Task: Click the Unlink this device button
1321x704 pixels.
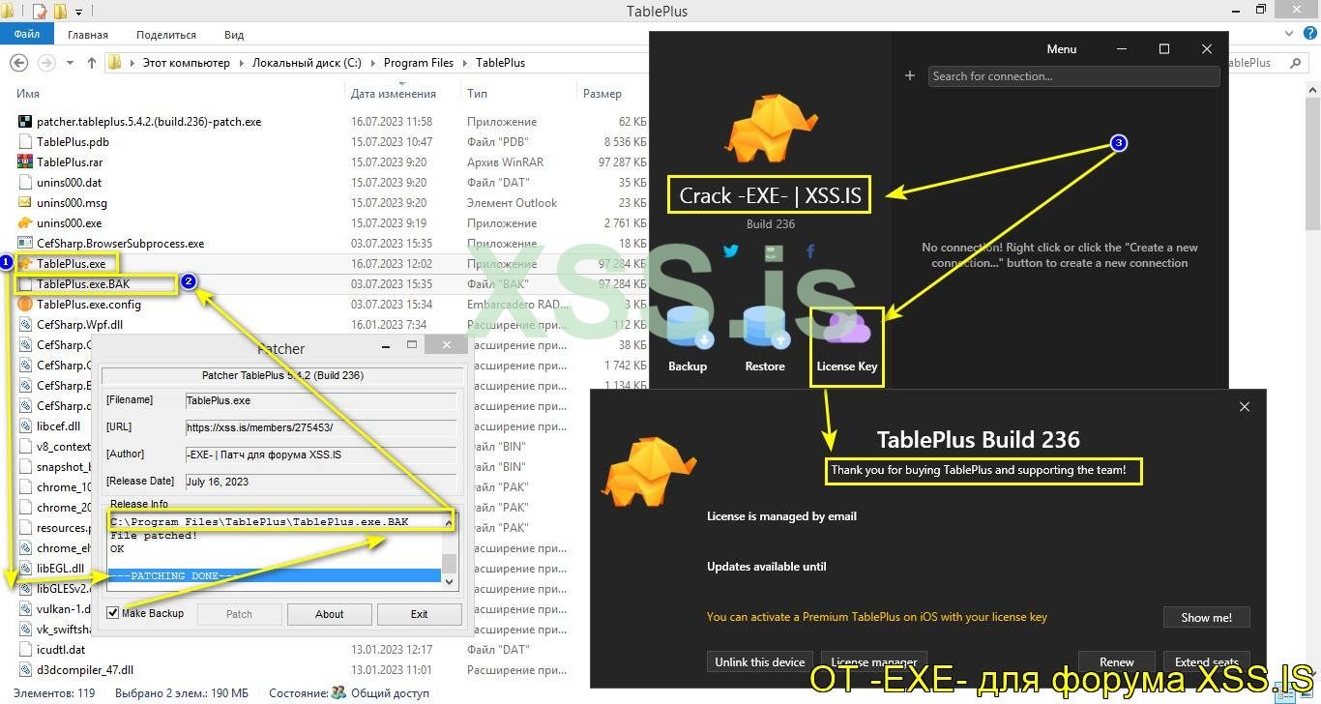Action: (760, 662)
